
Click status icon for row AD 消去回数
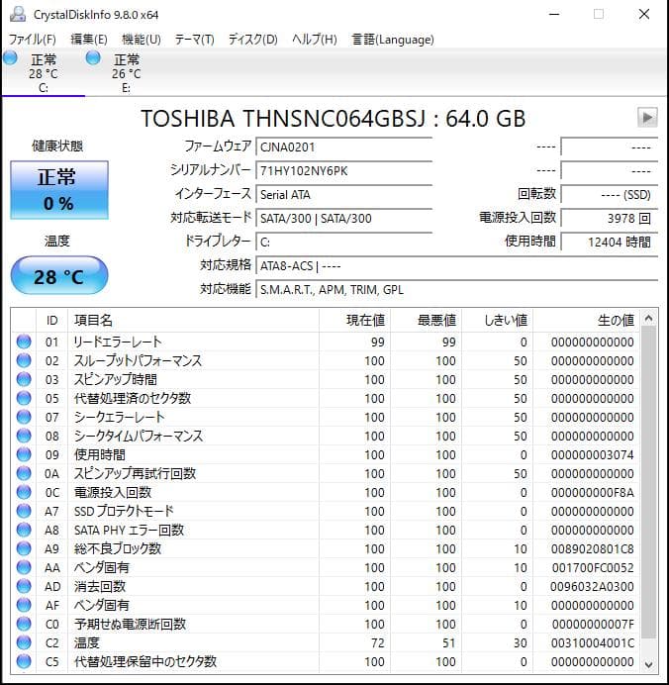(24, 586)
